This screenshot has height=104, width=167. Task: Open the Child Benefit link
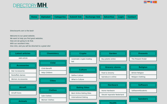click(x=53, y=69)
